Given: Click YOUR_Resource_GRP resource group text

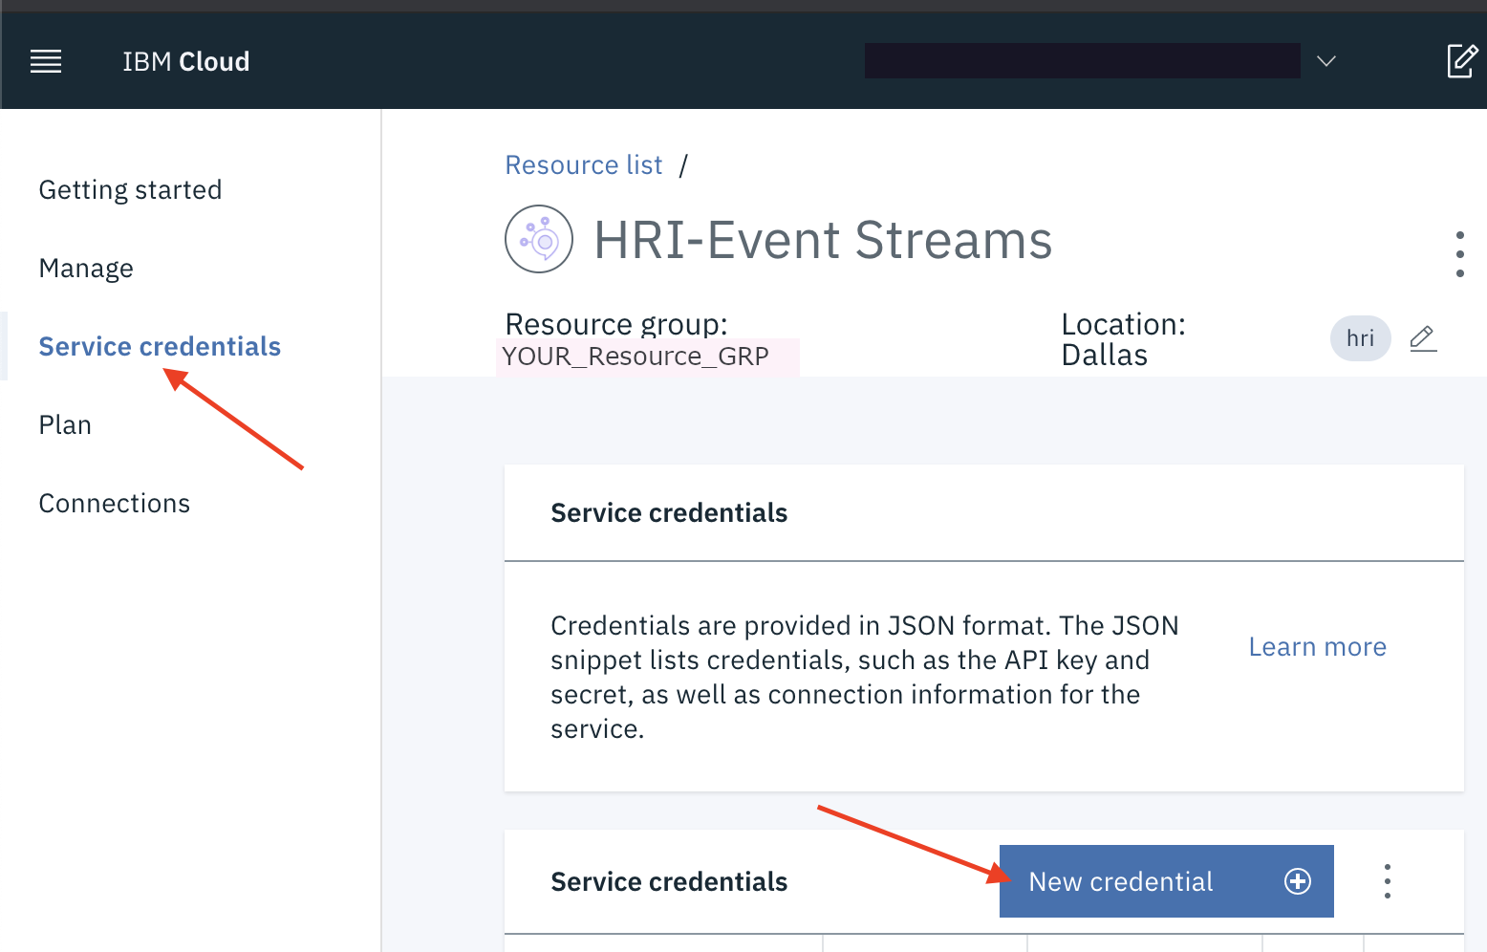Looking at the screenshot, I should coord(636,357).
